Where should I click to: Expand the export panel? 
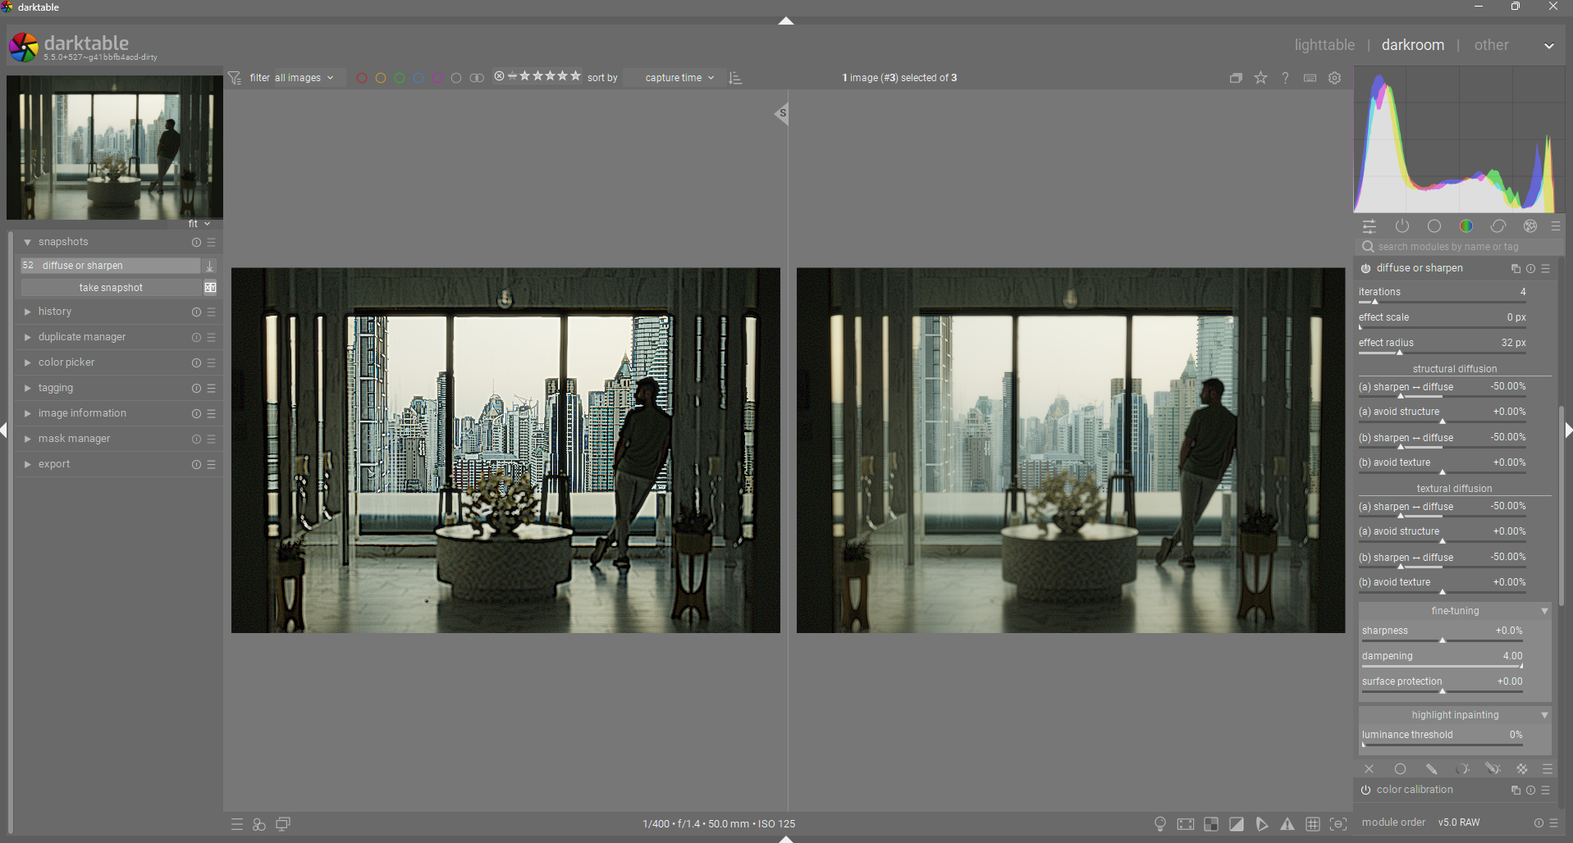(x=54, y=464)
